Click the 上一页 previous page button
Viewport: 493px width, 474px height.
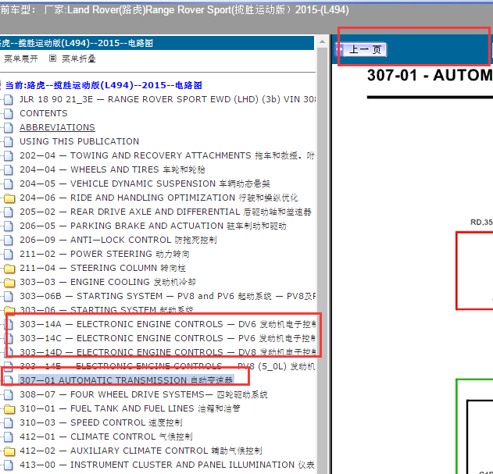(361, 50)
